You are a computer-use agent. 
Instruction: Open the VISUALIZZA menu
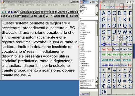pos(41,5)
